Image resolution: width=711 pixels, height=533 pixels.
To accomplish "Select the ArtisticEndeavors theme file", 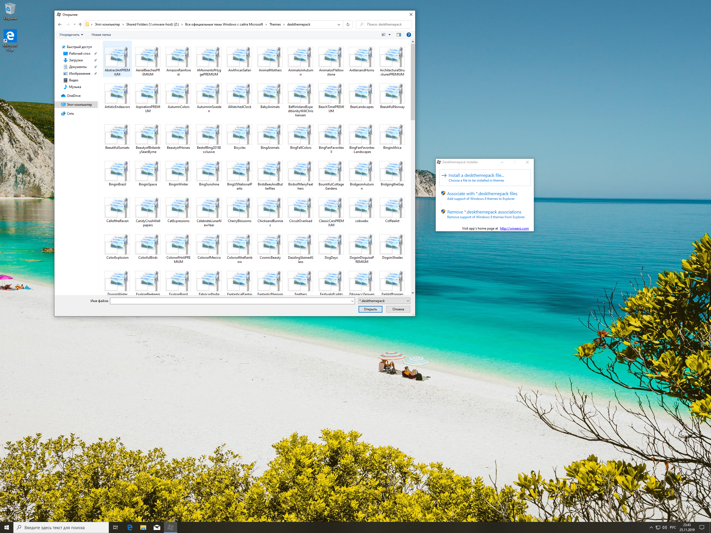I will pyautogui.click(x=117, y=96).
